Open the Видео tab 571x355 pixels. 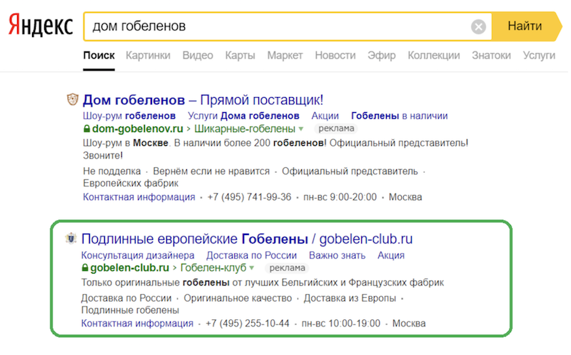click(x=198, y=56)
